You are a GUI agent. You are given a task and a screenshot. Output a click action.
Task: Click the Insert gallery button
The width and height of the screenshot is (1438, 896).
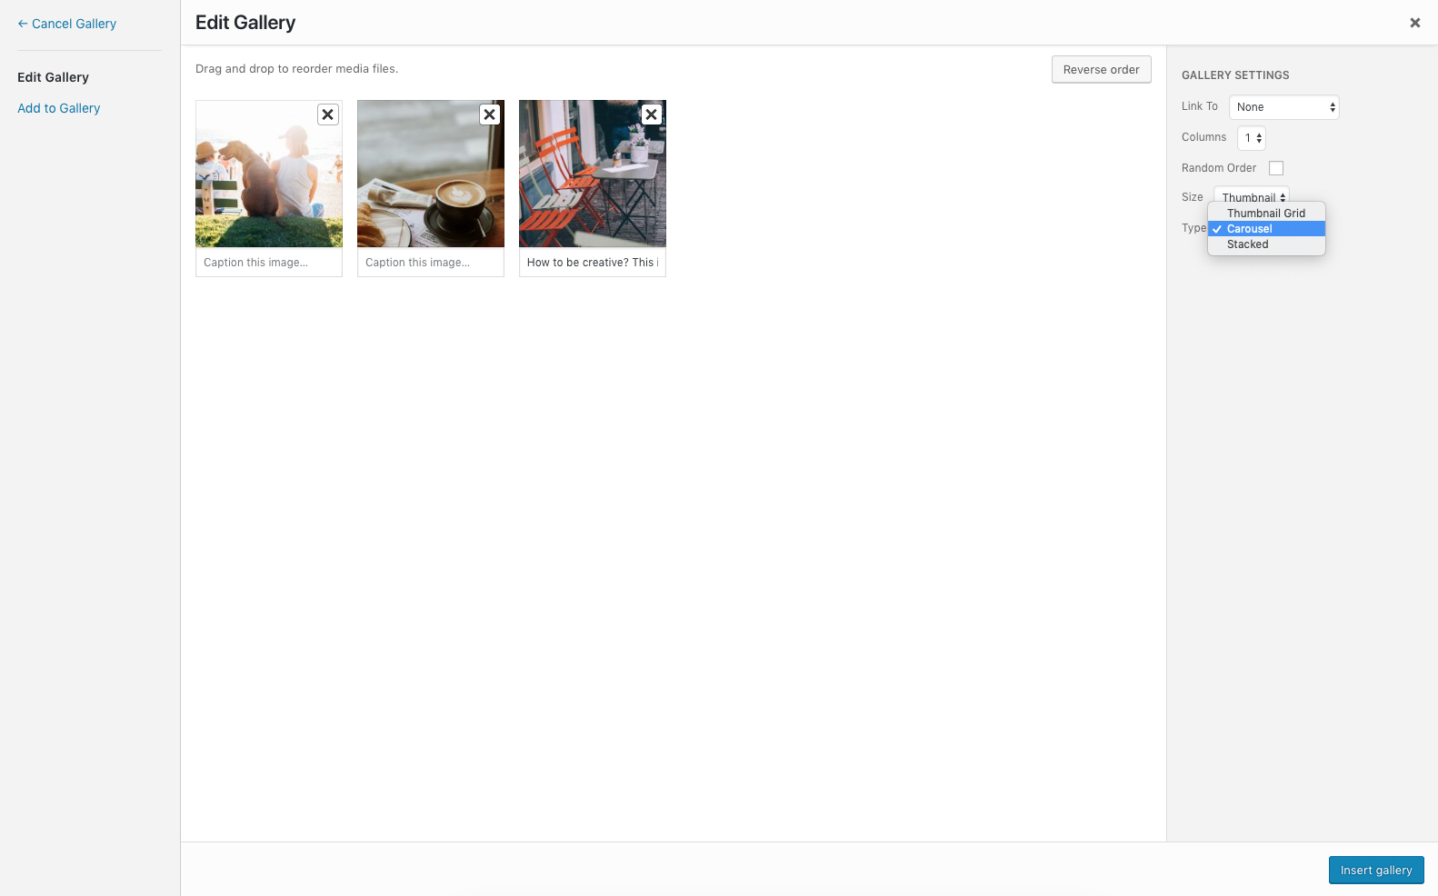pos(1376,870)
